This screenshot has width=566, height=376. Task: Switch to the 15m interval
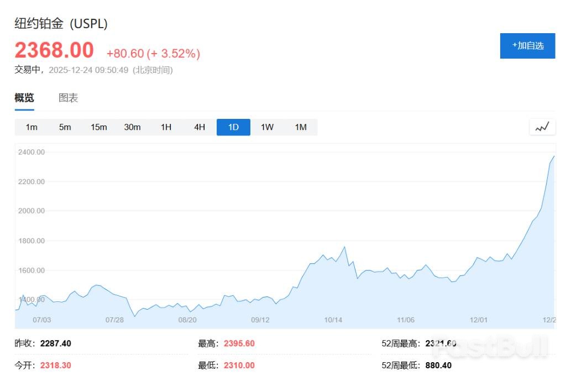click(98, 127)
